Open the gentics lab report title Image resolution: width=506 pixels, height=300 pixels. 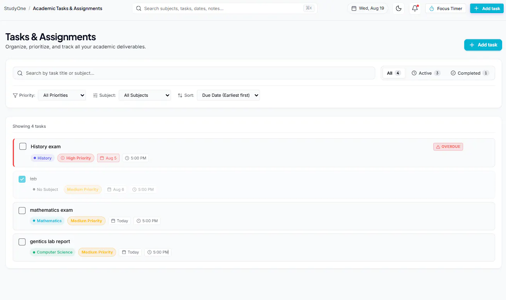point(50,242)
